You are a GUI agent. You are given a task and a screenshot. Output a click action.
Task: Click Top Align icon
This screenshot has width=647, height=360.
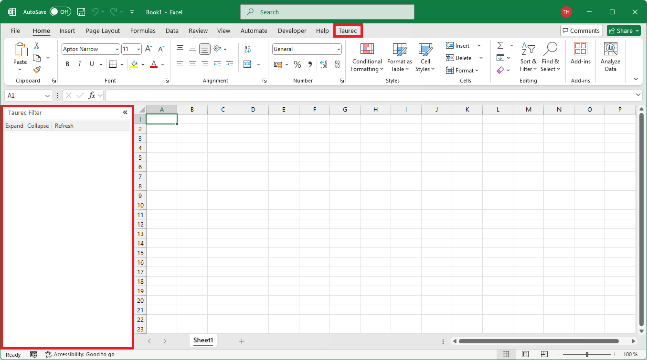click(180, 49)
